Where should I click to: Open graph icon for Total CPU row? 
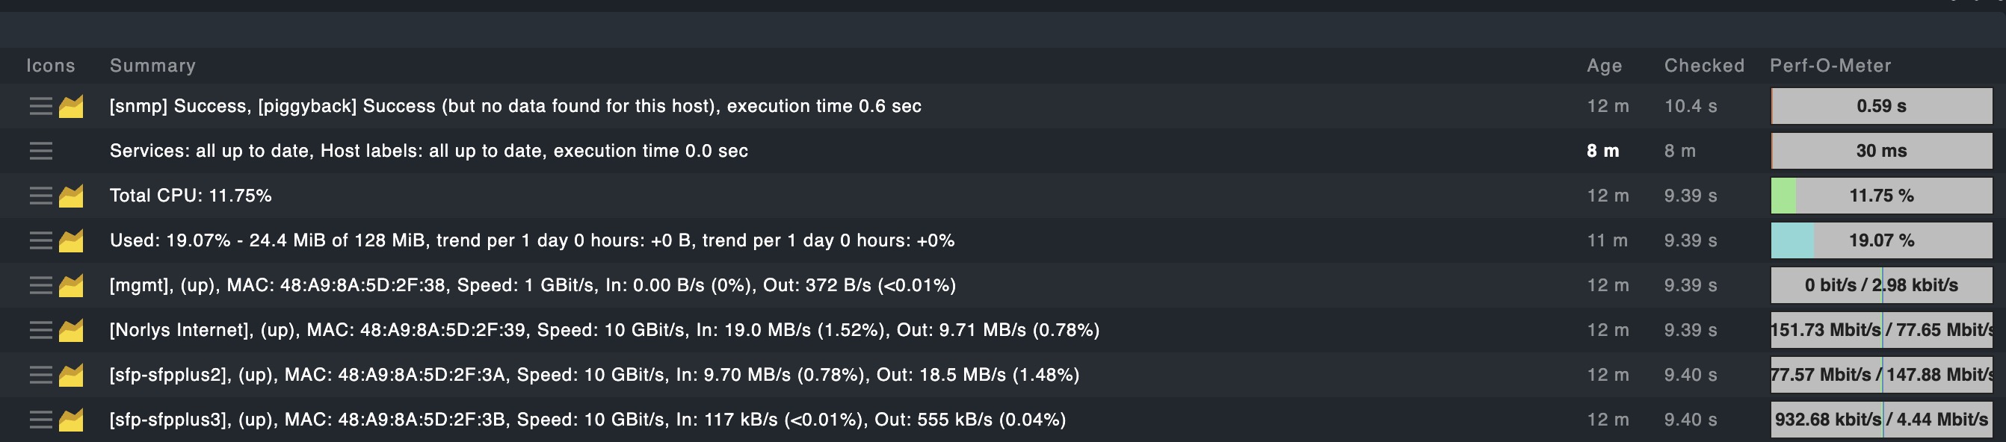pyautogui.click(x=71, y=196)
